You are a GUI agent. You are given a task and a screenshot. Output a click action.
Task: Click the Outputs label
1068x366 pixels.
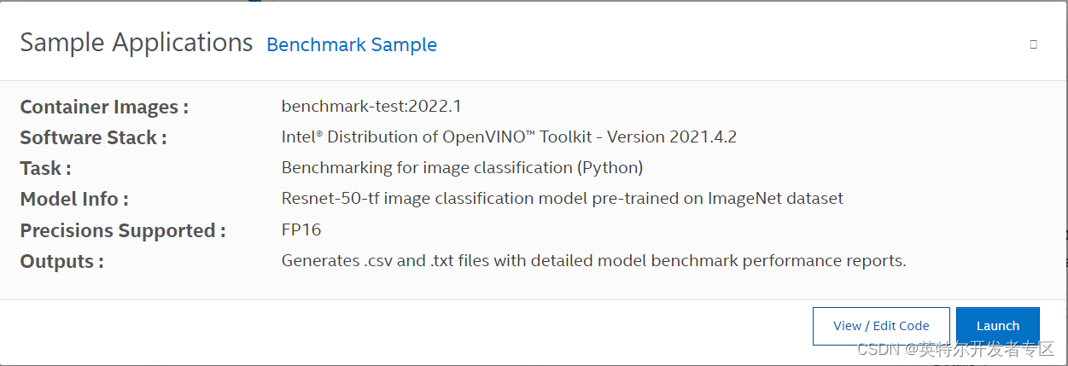[x=62, y=261]
